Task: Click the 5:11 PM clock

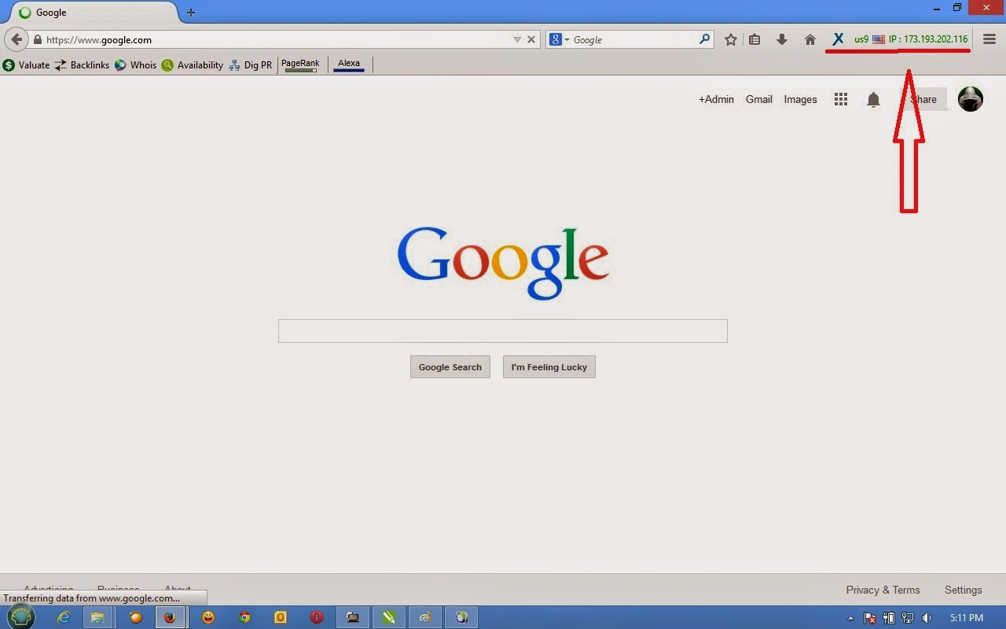Action: pos(967,618)
